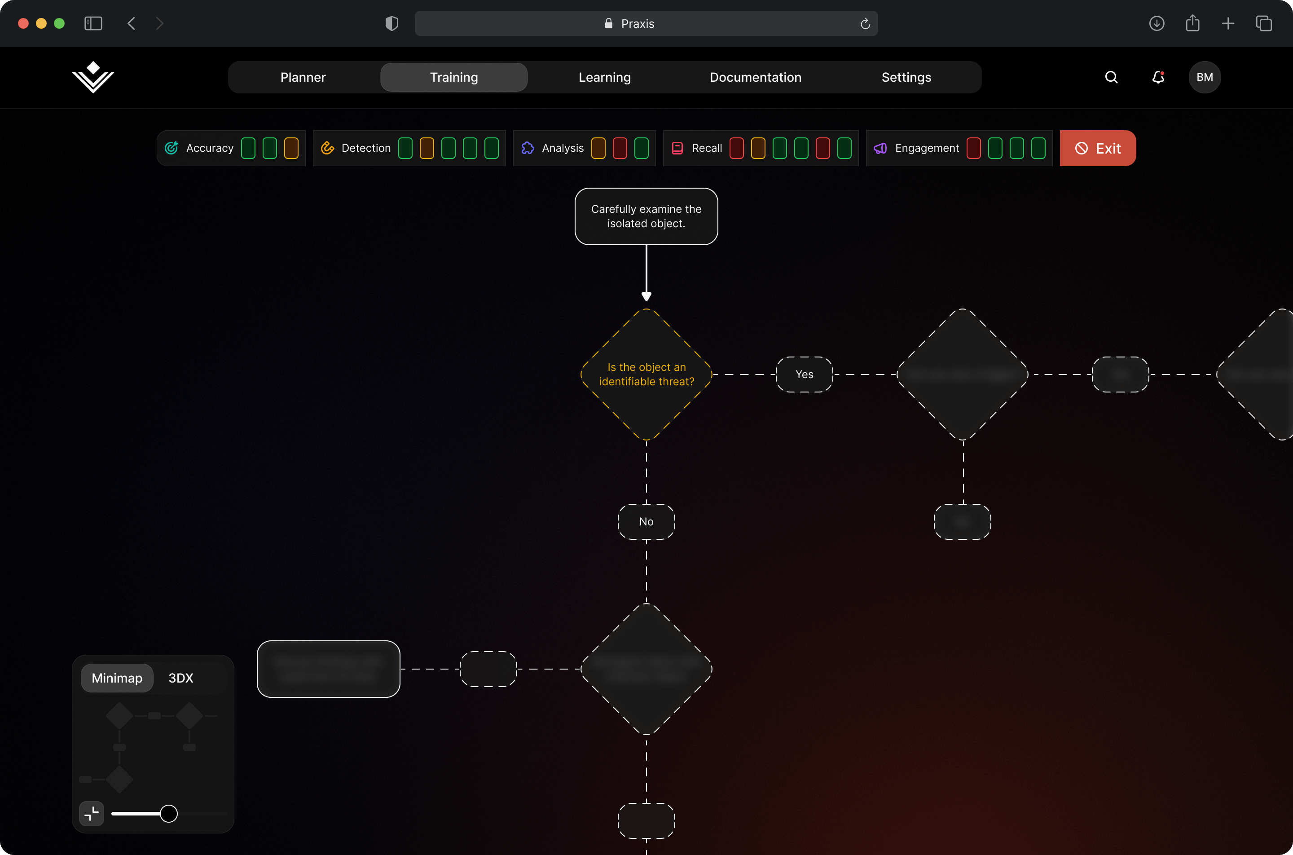Go to the Settings tab
This screenshot has width=1293, height=855.
tap(906, 77)
